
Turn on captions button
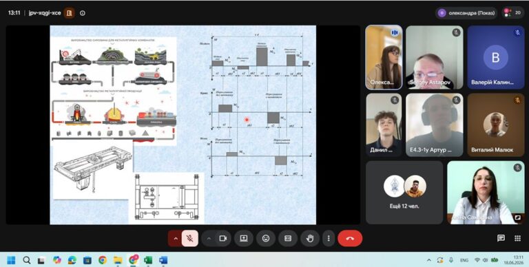[x=288, y=238]
